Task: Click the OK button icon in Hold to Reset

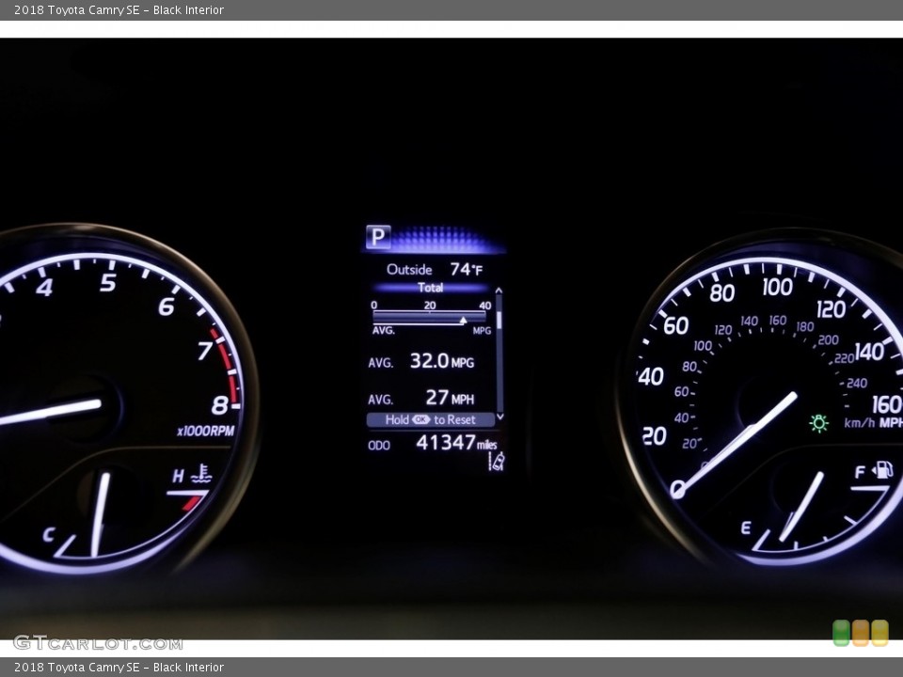Action: point(421,419)
